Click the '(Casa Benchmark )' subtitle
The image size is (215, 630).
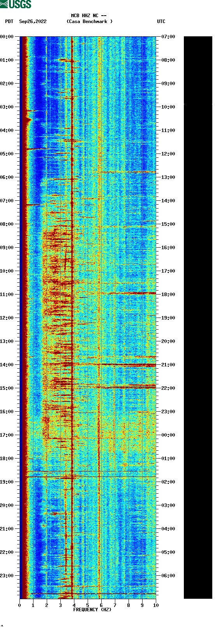tap(90, 21)
